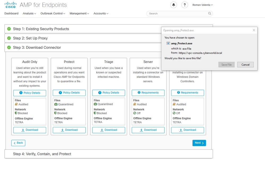Open the Roman Valenta account menu

point(202,5)
